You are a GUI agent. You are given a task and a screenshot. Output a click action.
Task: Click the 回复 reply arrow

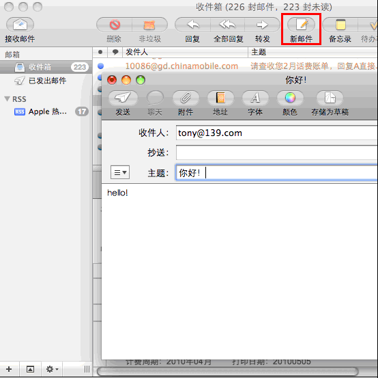coord(193,25)
